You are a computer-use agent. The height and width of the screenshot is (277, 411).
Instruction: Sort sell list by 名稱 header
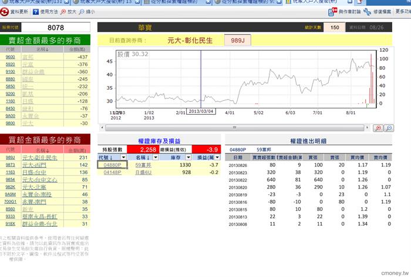tap(42, 49)
